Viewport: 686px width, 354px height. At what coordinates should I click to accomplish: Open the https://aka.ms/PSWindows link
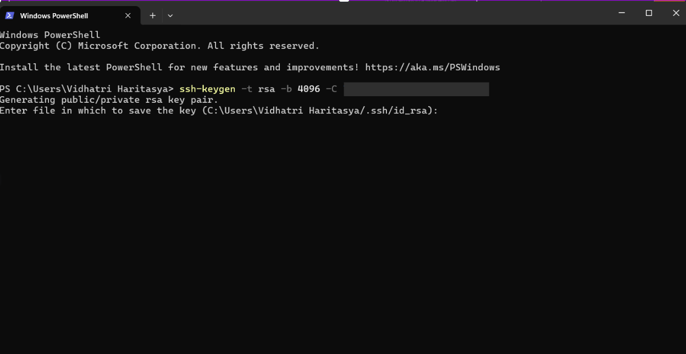(x=433, y=68)
